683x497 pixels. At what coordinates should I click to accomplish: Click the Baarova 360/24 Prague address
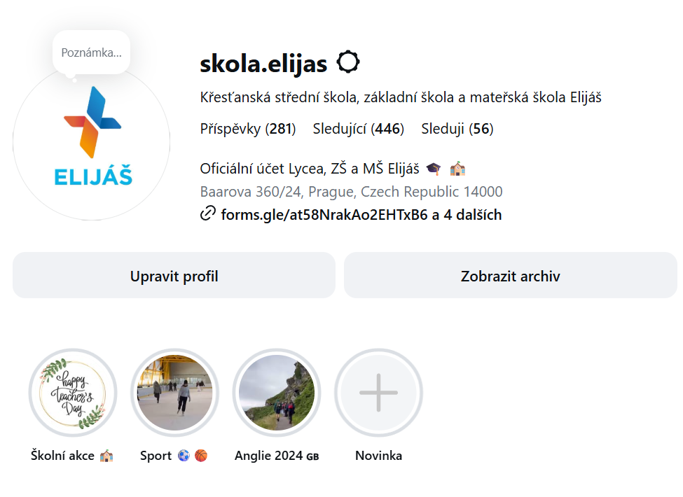tap(351, 192)
